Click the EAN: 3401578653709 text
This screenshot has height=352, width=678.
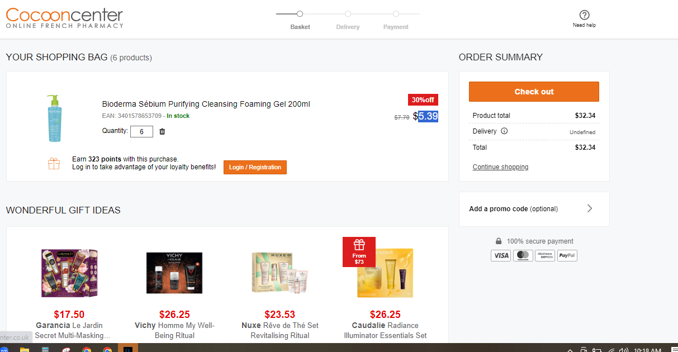pyautogui.click(x=132, y=116)
